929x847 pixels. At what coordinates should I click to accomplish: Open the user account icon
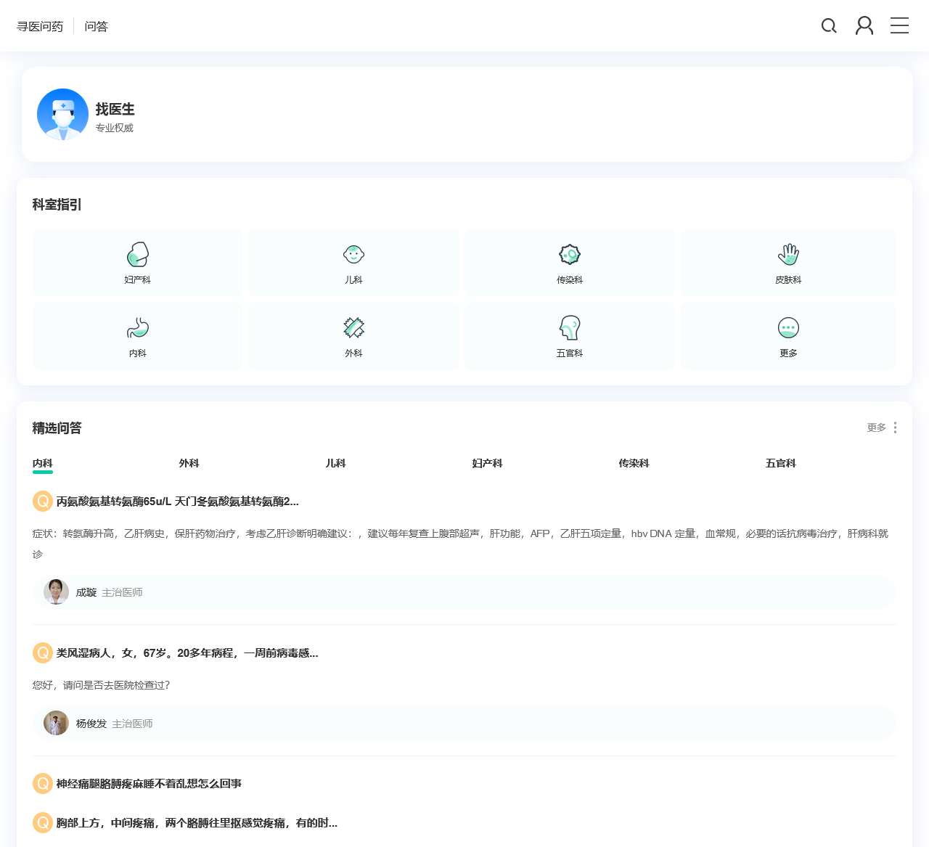tap(864, 26)
